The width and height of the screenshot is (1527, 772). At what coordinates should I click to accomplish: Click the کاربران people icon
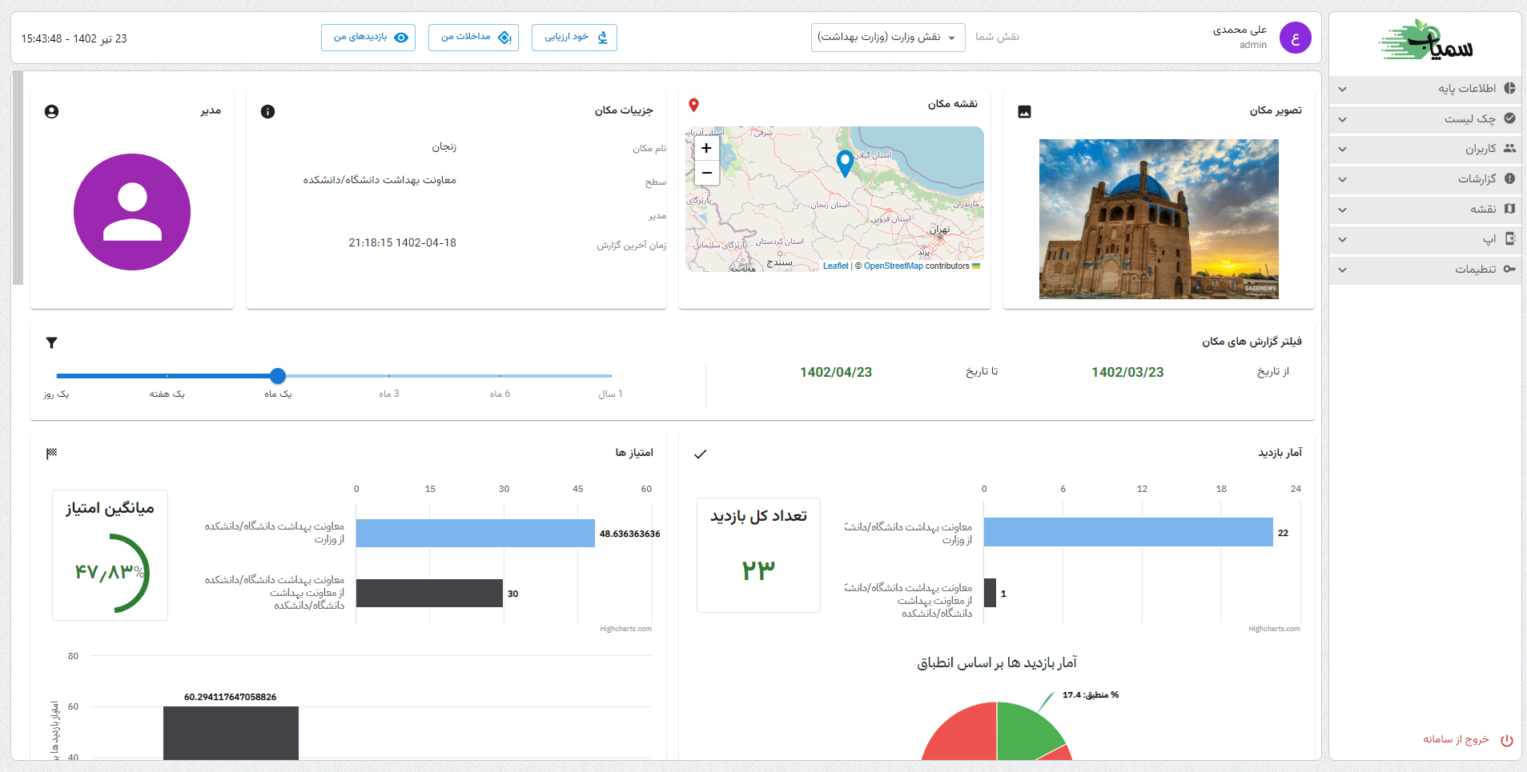tap(1509, 148)
